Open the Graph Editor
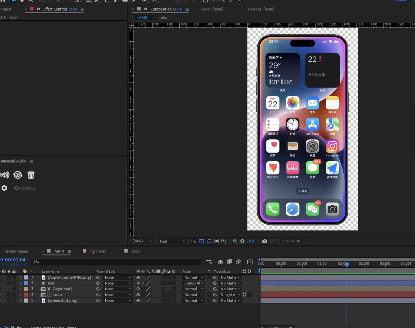 (x=250, y=262)
